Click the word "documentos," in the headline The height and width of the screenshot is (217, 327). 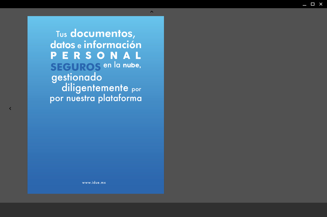pyautogui.click(x=102, y=33)
